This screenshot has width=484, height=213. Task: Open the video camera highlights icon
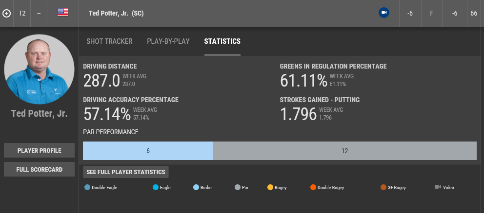click(384, 13)
